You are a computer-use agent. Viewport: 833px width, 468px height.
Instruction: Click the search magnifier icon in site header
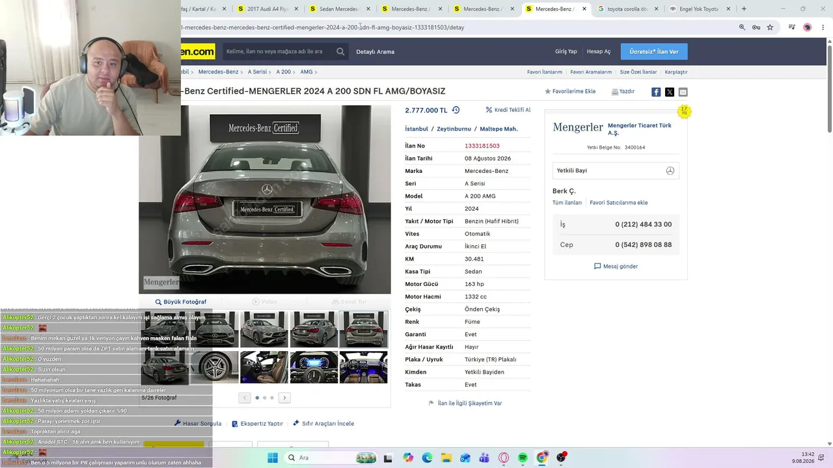click(x=340, y=51)
